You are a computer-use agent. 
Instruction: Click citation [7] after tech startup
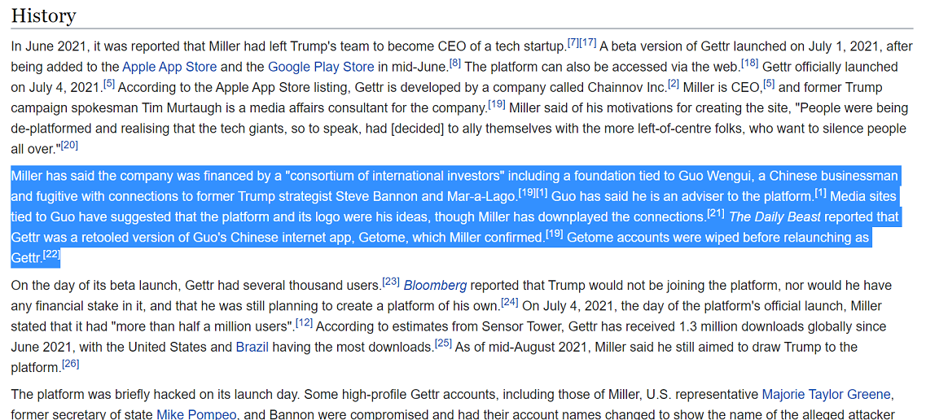click(x=573, y=42)
